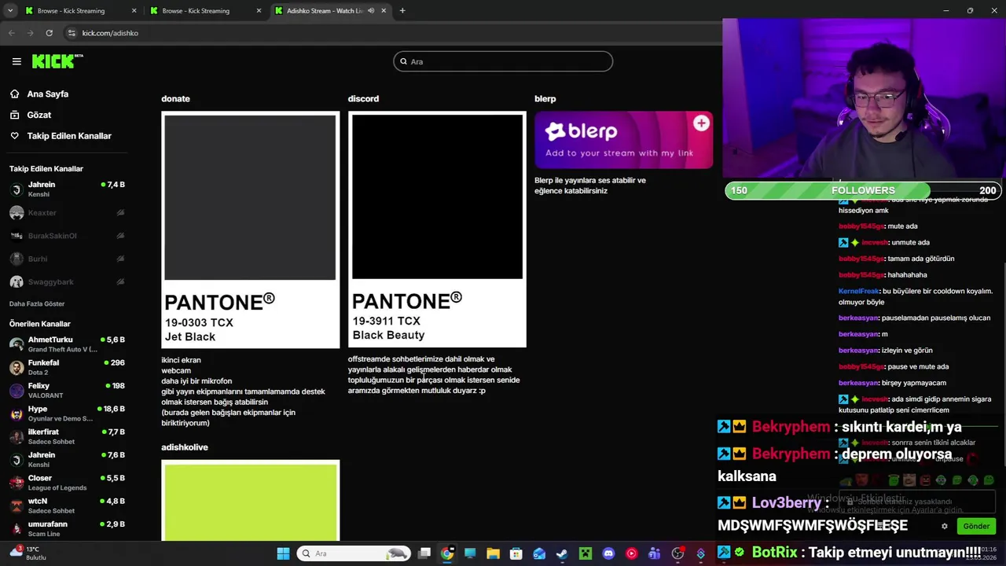Screen dimensions: 1006x566
Task: Click the followers goal progress bar
Action: coord(863,190)
